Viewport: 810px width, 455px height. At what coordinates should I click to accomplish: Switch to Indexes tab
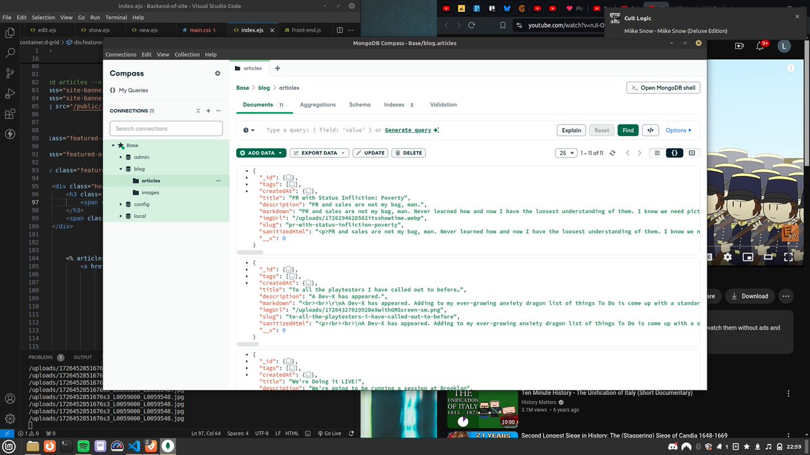(x=400, y=104)
